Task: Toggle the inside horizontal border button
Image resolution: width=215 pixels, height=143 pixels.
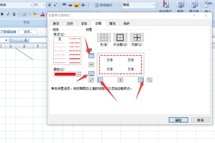Action: (x=91, y=64)
